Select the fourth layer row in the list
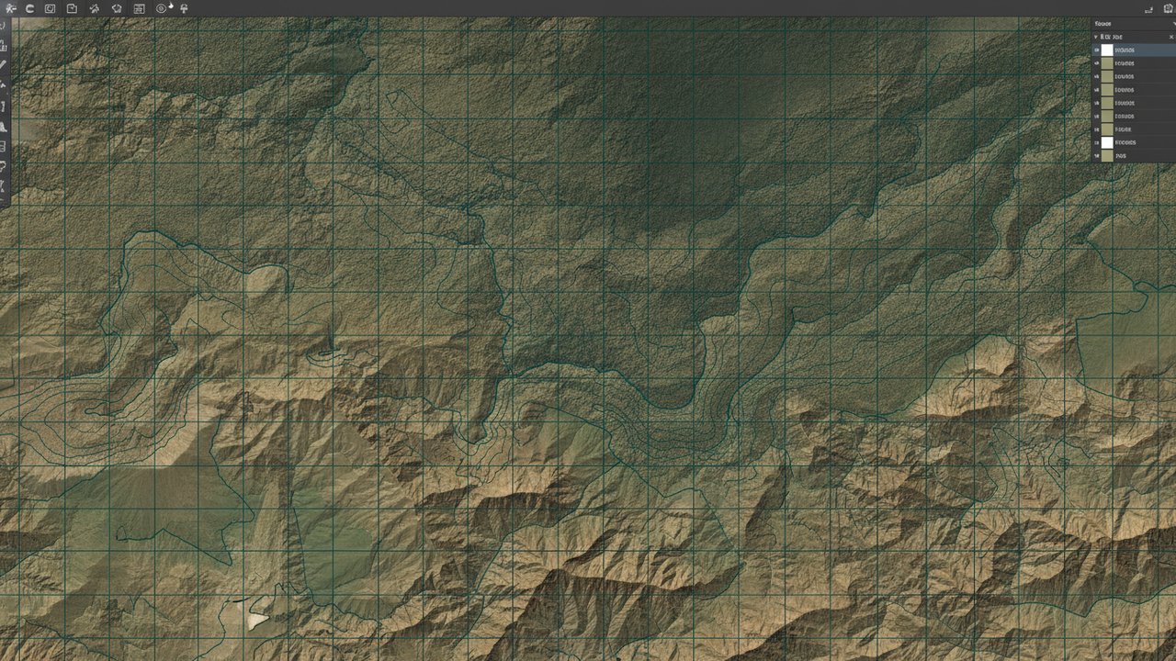Image resolution: width=1176 pixels, height=661 pixels. [x=1134, y=90]
